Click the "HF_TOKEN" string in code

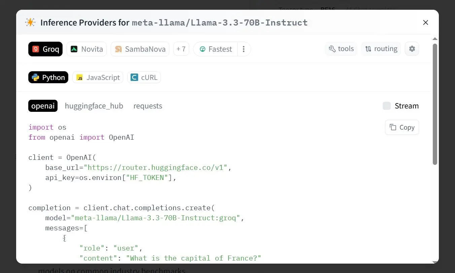[x=147, y=178]
